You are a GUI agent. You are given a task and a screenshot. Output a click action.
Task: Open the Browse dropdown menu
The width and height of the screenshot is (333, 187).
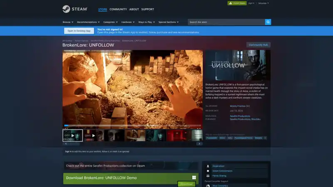point(67,22)
